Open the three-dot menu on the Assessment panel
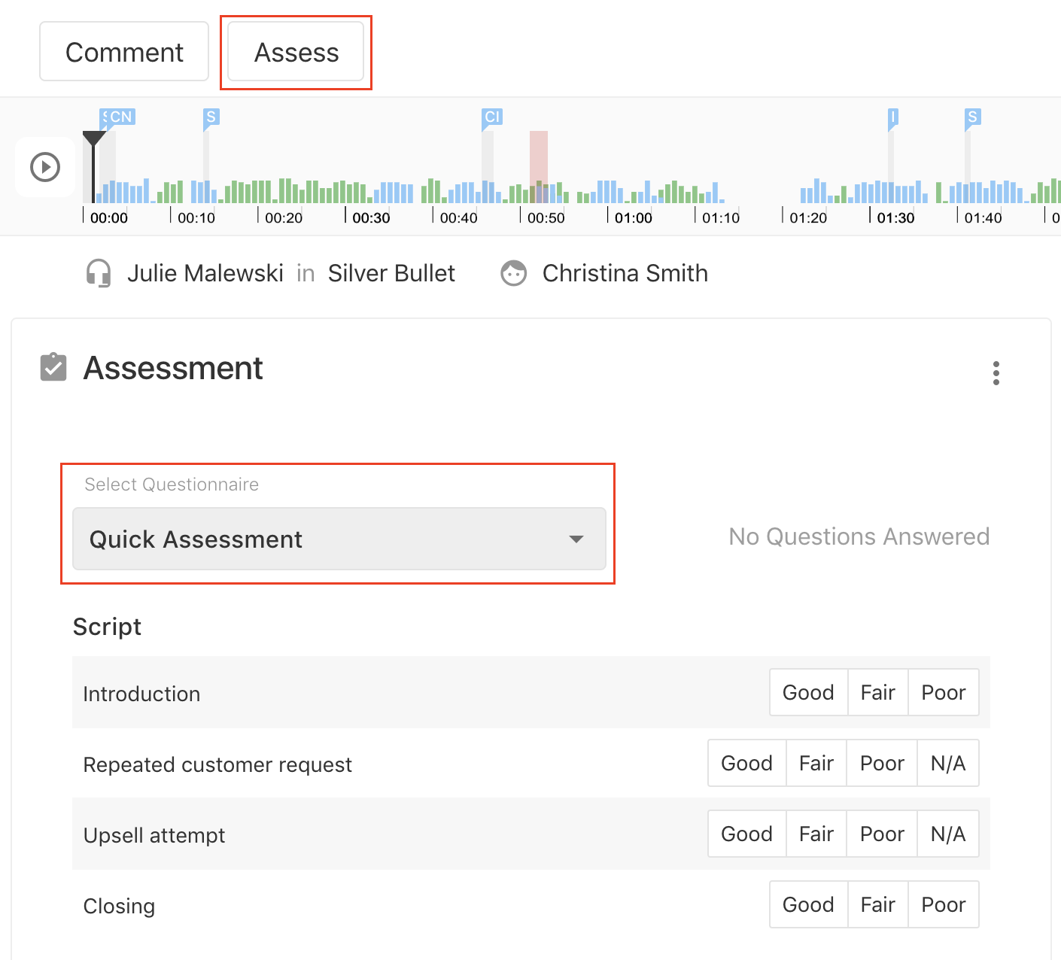1061x960 pixels. (x=996, y=372)
